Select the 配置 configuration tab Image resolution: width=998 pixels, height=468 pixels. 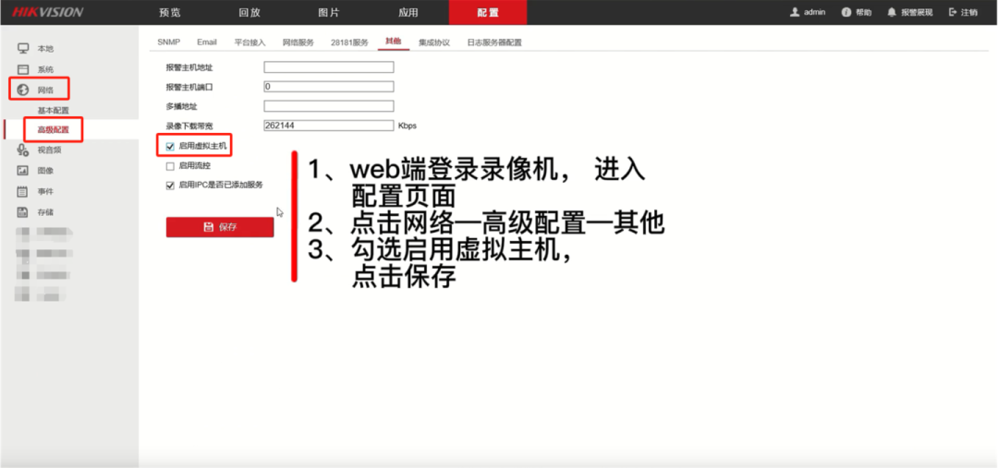(x=488, y=13)
